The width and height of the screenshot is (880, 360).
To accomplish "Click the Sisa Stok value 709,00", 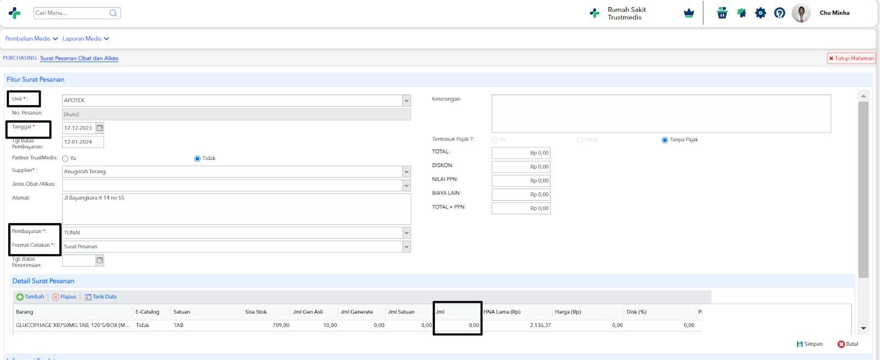I will coord(280,325).
